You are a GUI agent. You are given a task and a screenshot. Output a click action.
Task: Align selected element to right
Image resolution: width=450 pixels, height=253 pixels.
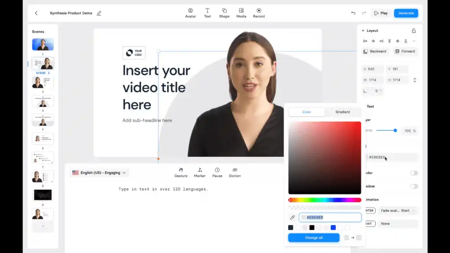(x=381, y=41)
